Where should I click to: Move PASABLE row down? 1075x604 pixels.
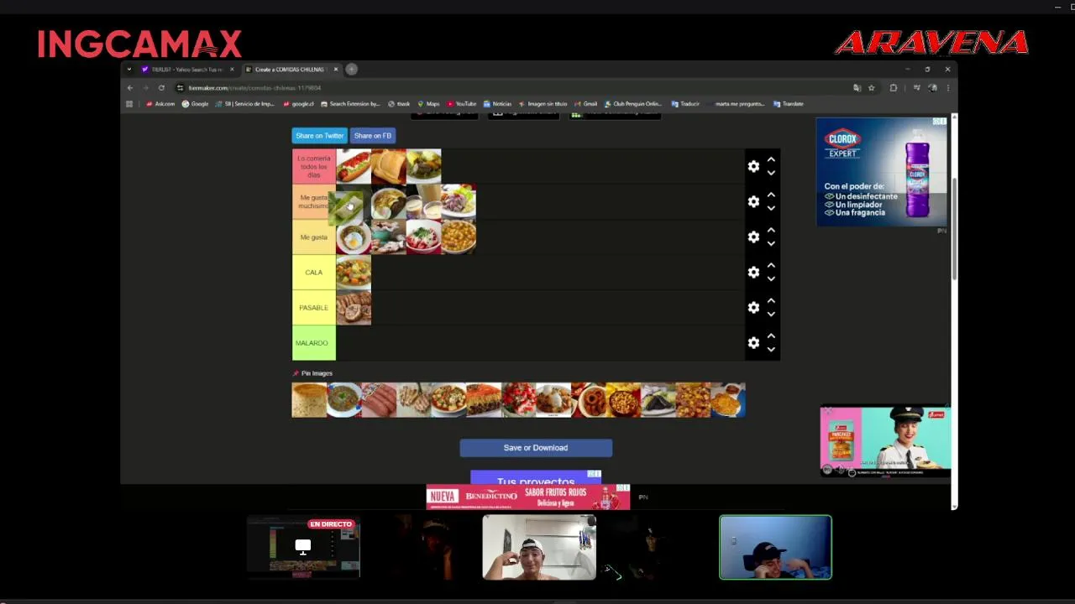pos(771,314)
